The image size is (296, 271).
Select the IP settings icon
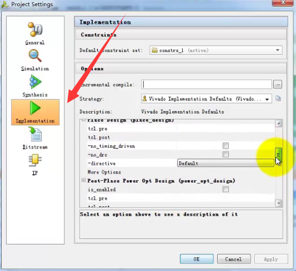(35, 165)
